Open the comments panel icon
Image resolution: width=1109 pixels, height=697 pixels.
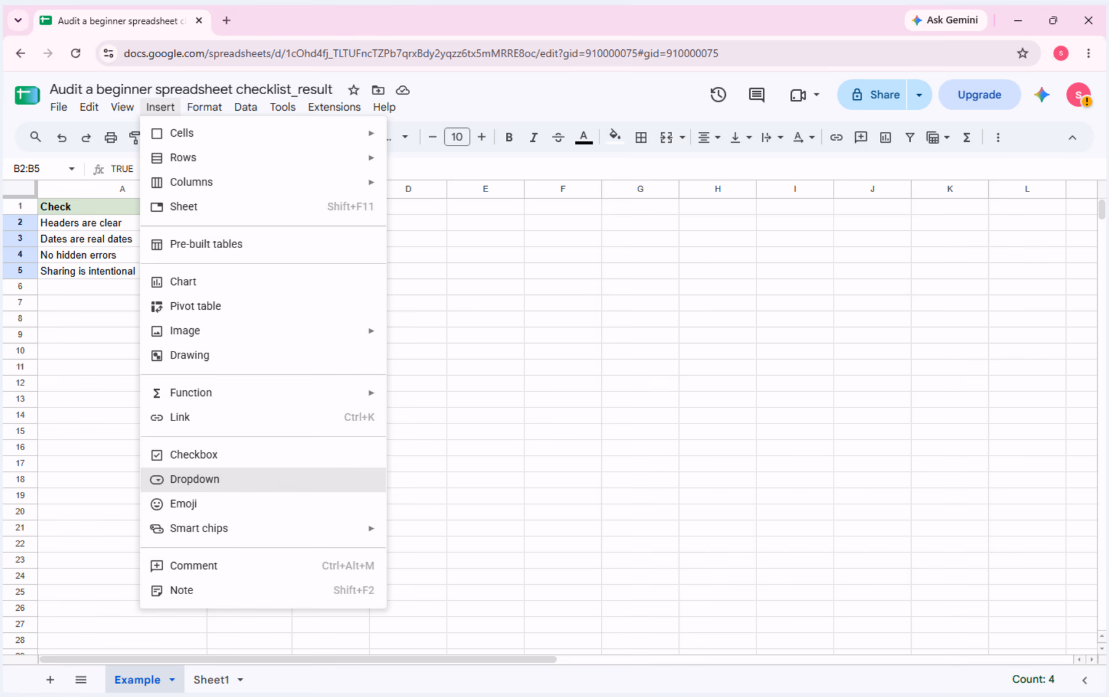point(757,95)
